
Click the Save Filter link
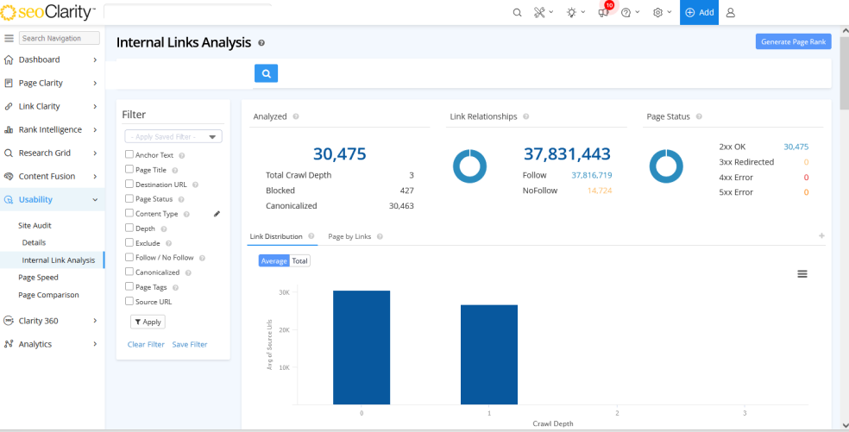tap(190, 344)
